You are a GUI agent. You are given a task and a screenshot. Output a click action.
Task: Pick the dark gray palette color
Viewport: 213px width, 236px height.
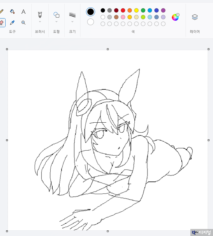pyautogui.click(x=109, y=10)
